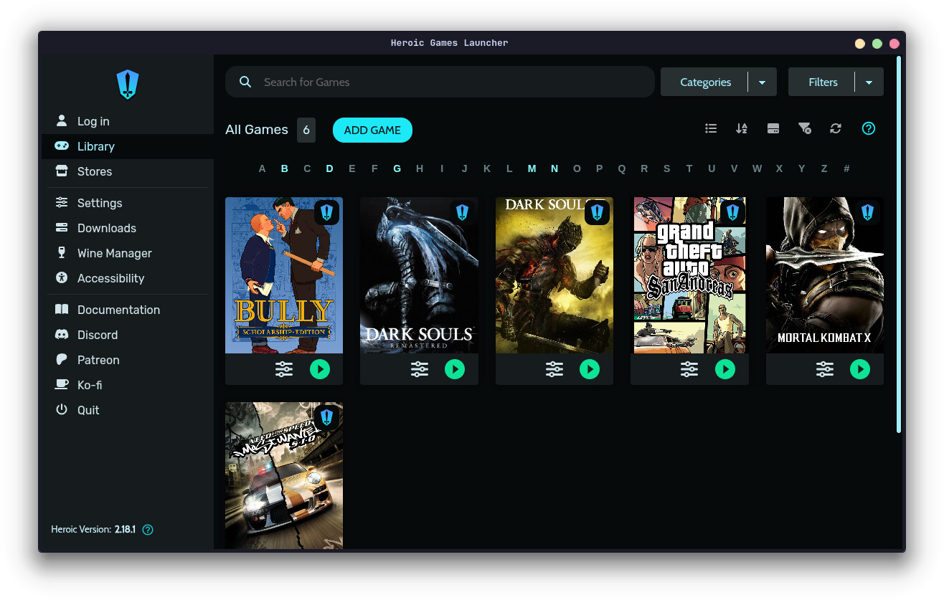944x600 pixels.
Task: Expand the Filters dropdown arrow
Action: click(x=869, y=82)
